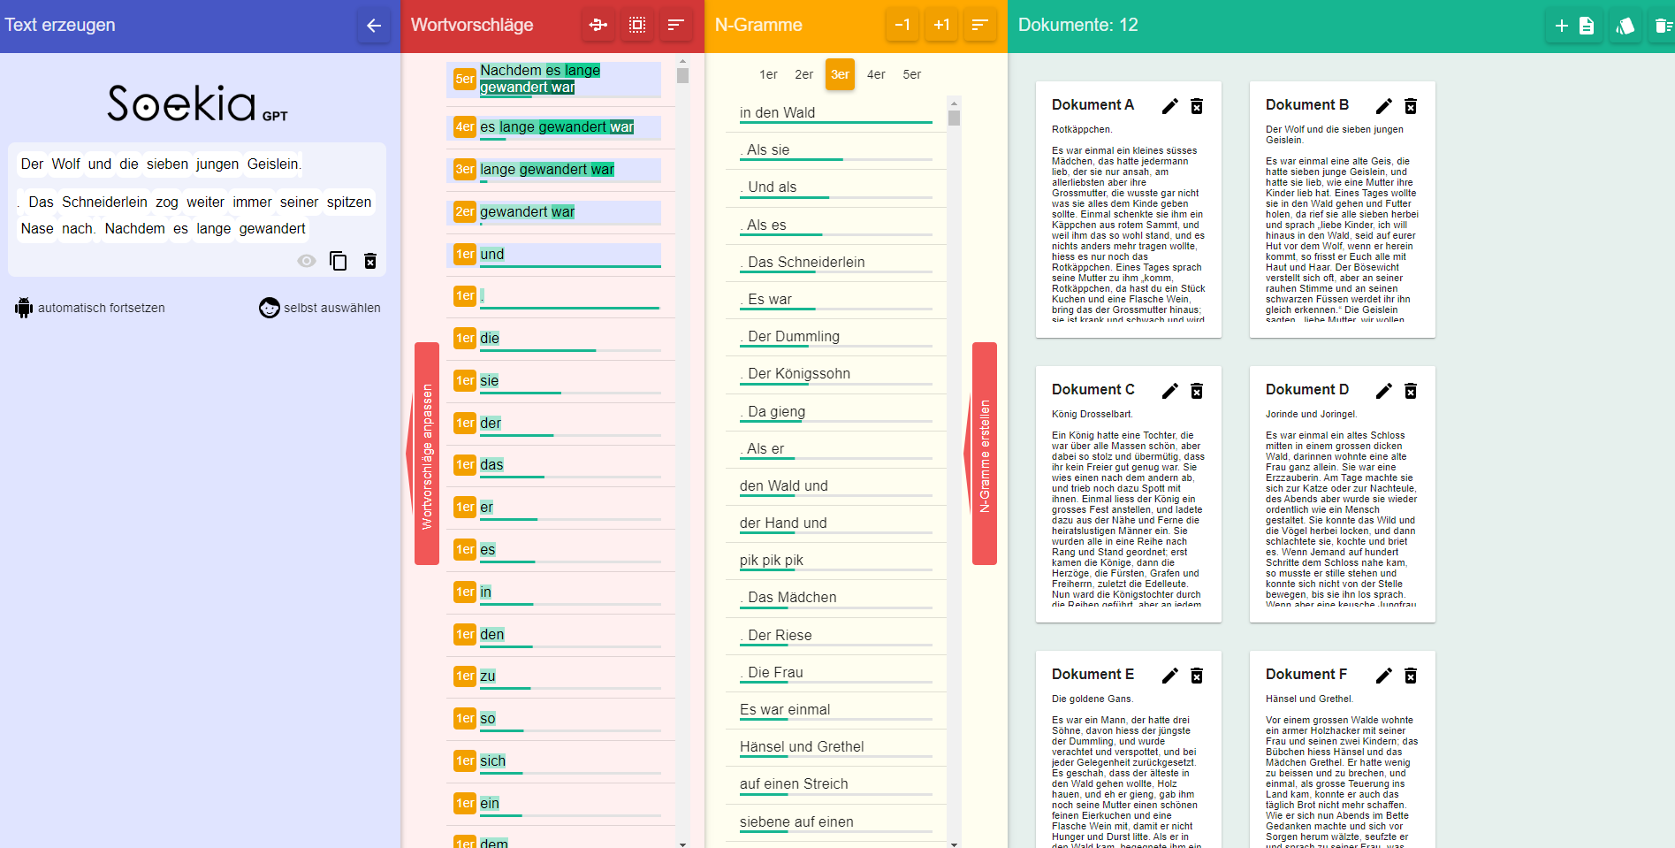Add a new document with the plus icon
Viewport: 1675px width, 848px height.
[1560, 26]
